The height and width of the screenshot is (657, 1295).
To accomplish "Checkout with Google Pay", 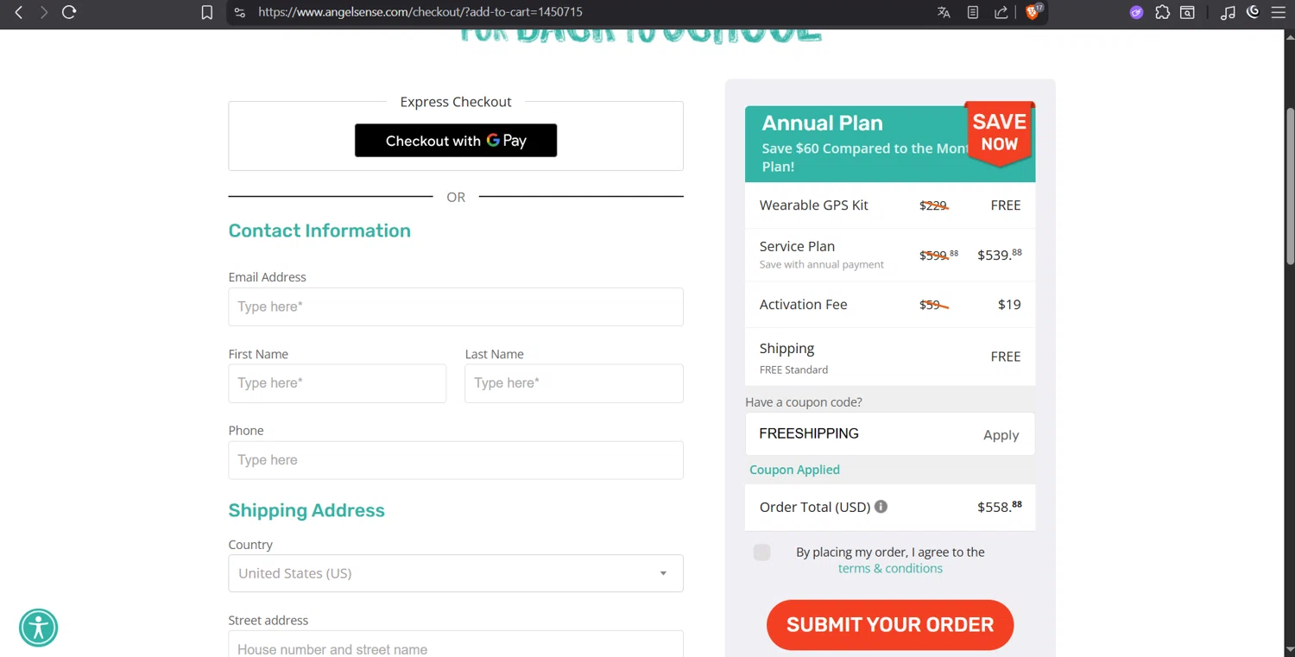I will 456,140.
